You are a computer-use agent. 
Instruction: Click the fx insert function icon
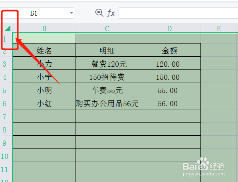[111, 13]
